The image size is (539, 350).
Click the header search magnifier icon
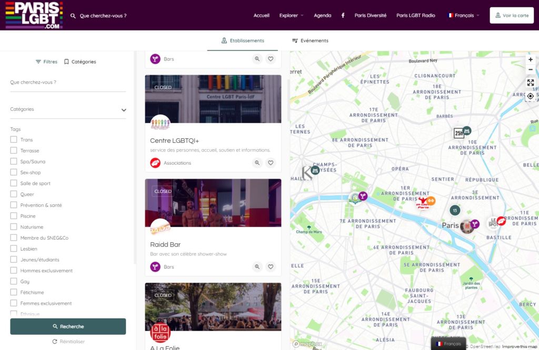(73, 16)
